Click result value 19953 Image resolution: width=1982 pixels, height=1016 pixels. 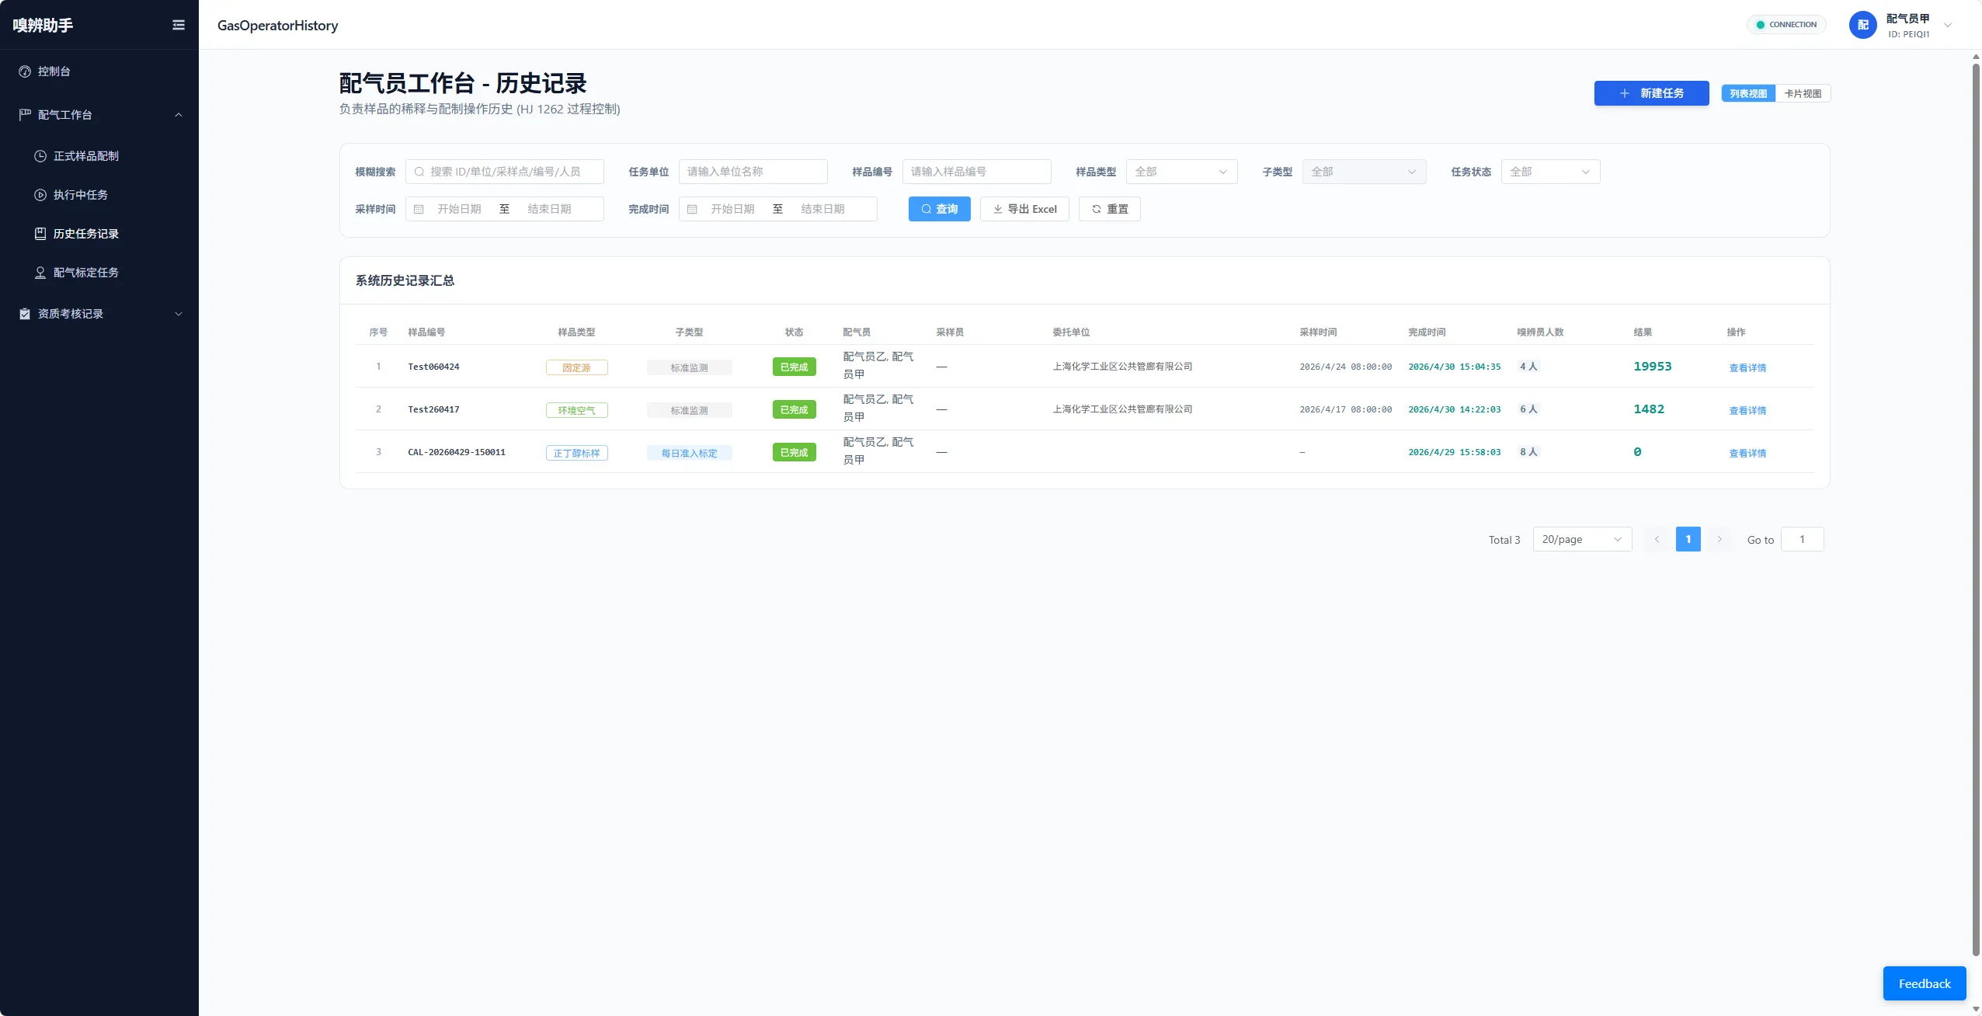coord(1652,367)
